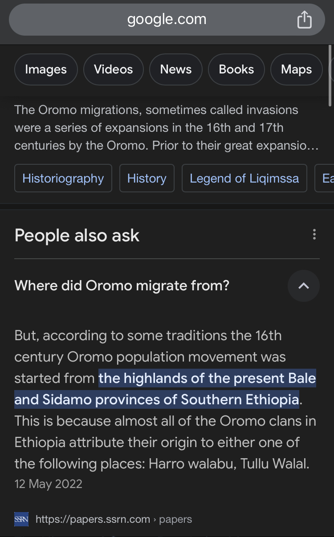Tap the partially visible chip after Legend of Liqimssa

pos(327,179)
